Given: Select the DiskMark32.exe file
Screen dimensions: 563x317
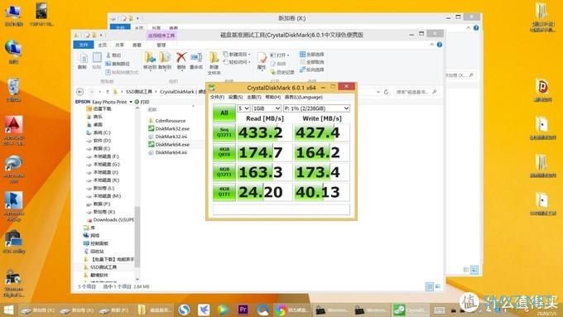Looking at the screenshot, I should [x=169, y=128].
